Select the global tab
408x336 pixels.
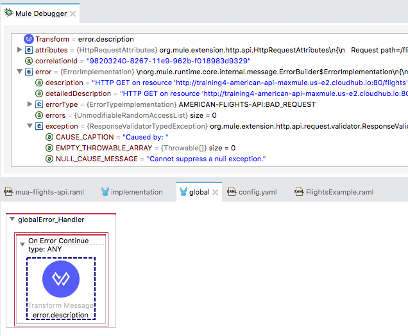click(200, 192)
